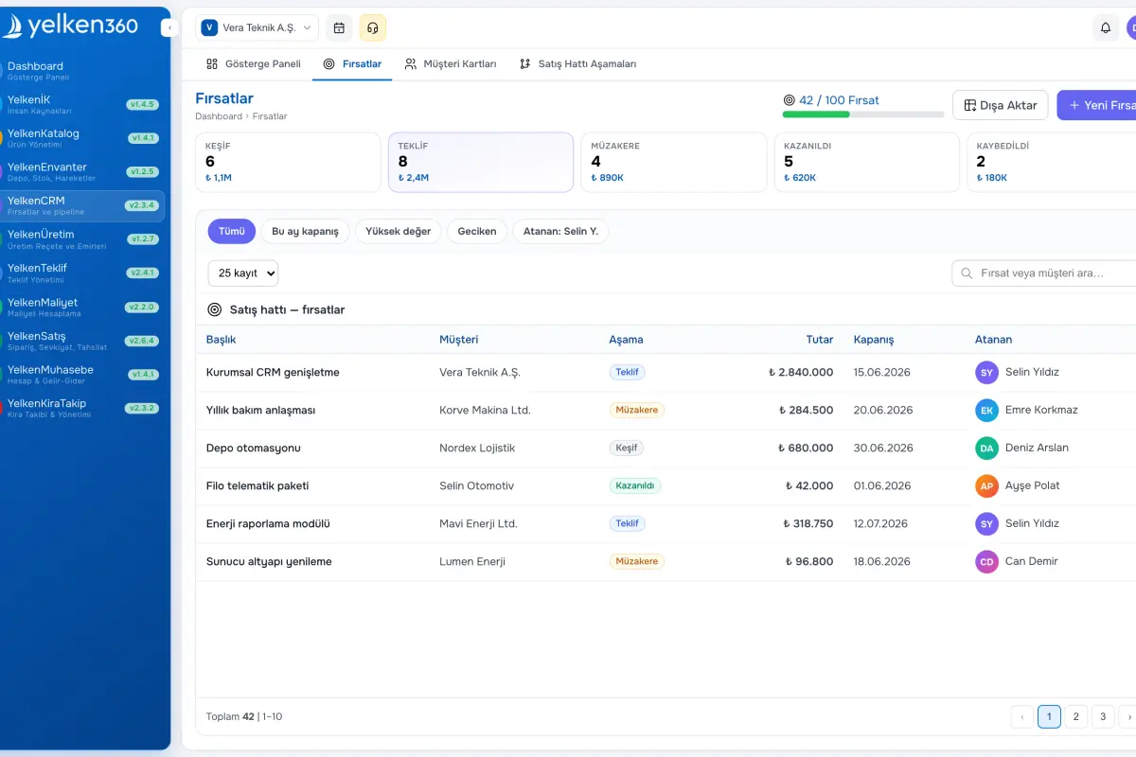1136x757 pixels.
Task: Click the ₺ 318.750 amount cell
Action: coord(808,523)
